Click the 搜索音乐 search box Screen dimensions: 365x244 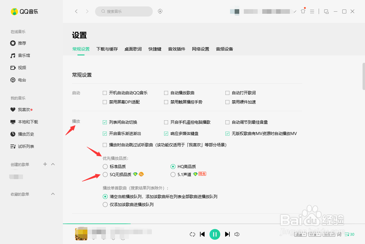124,11
